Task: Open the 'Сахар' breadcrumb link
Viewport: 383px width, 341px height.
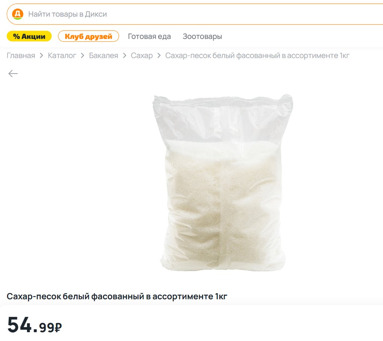Action: (142, 56)
